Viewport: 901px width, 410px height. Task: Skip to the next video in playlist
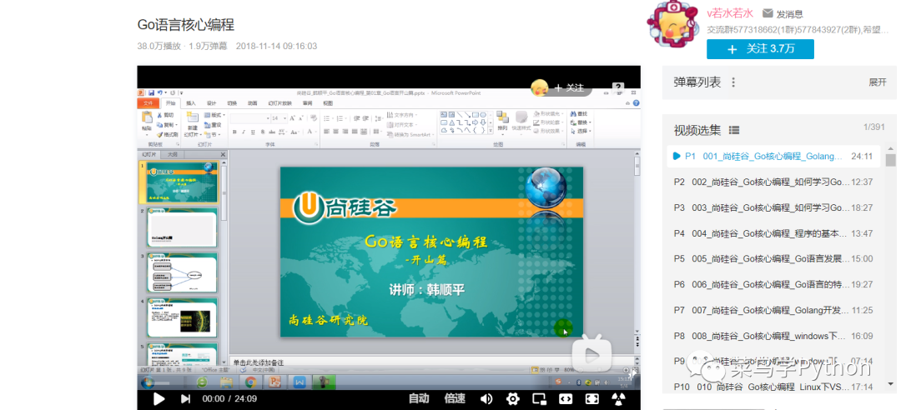(x=185, y=398)
